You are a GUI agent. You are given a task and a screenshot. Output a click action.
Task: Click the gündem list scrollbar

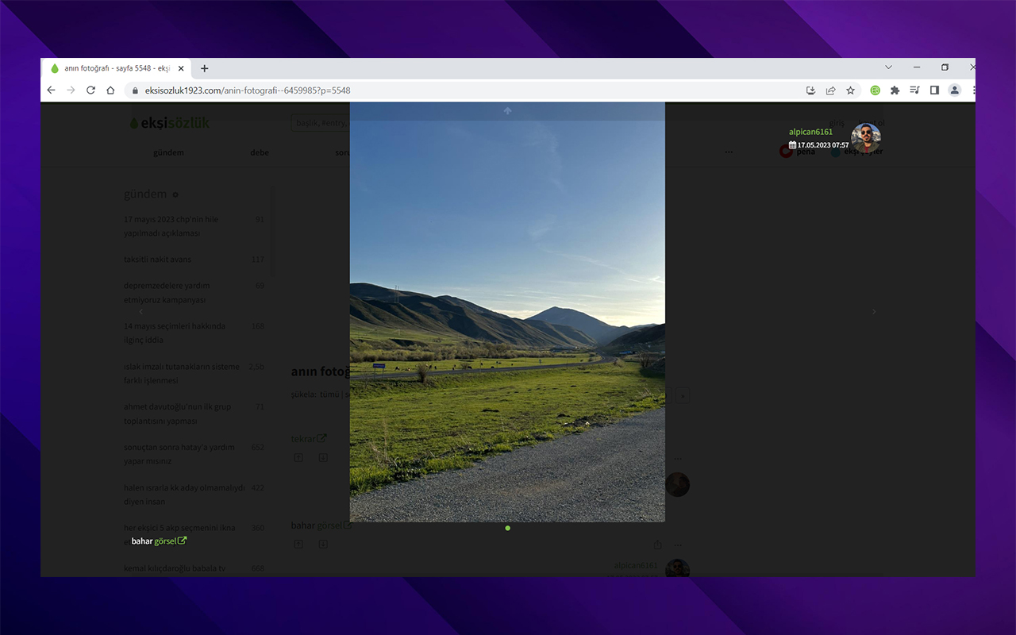tap(272, 230)
